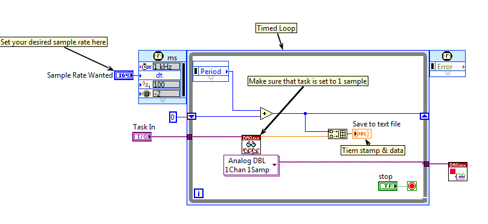Click the Timed Loop clock icon on input node

[x=158, y=56]
